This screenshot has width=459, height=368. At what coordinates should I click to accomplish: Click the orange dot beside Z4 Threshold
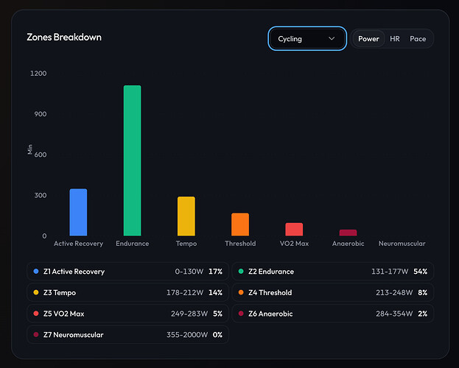(241, 292)
